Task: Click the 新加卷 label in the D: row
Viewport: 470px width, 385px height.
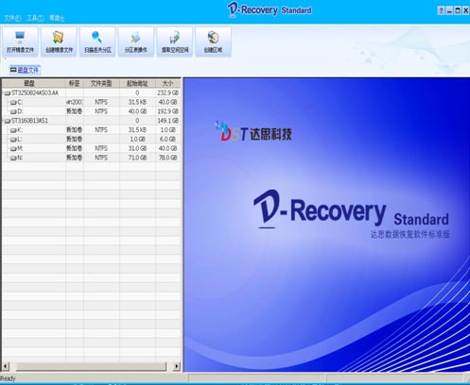Action: point(75,111)
